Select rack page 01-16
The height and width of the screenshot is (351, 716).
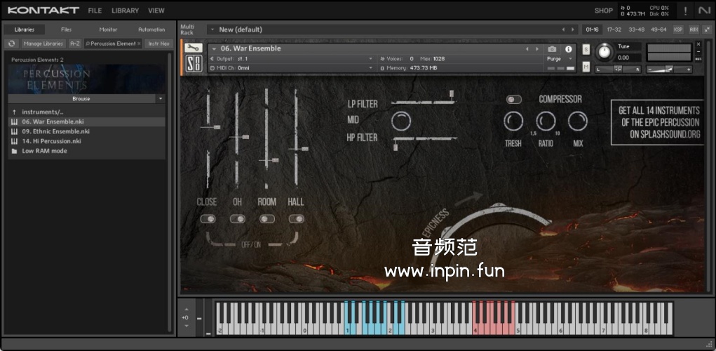click(593, 29)
